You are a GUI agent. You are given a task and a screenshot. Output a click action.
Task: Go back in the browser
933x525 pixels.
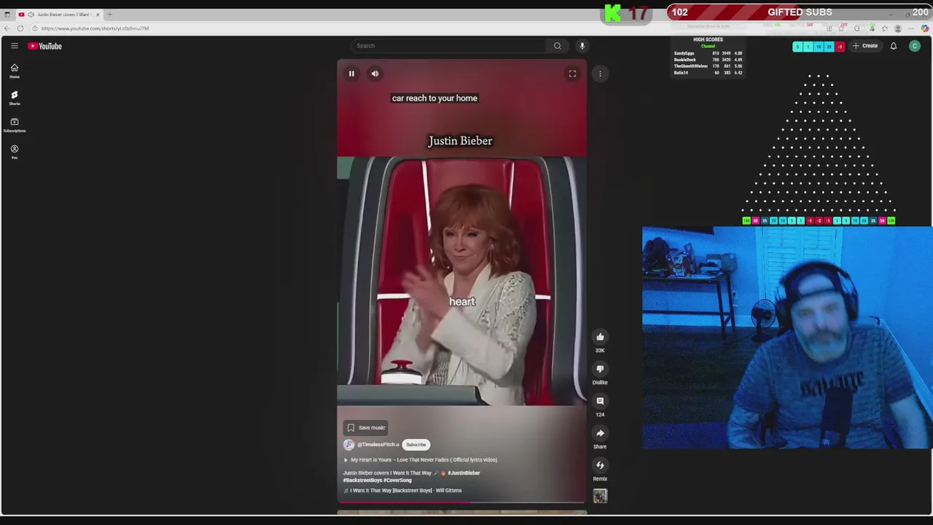(x=7, y=28)
